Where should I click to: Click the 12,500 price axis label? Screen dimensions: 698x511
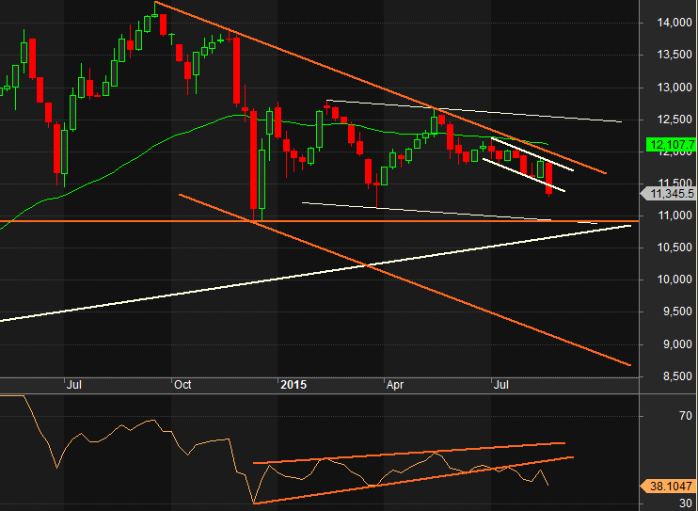[x=674, y=120]
